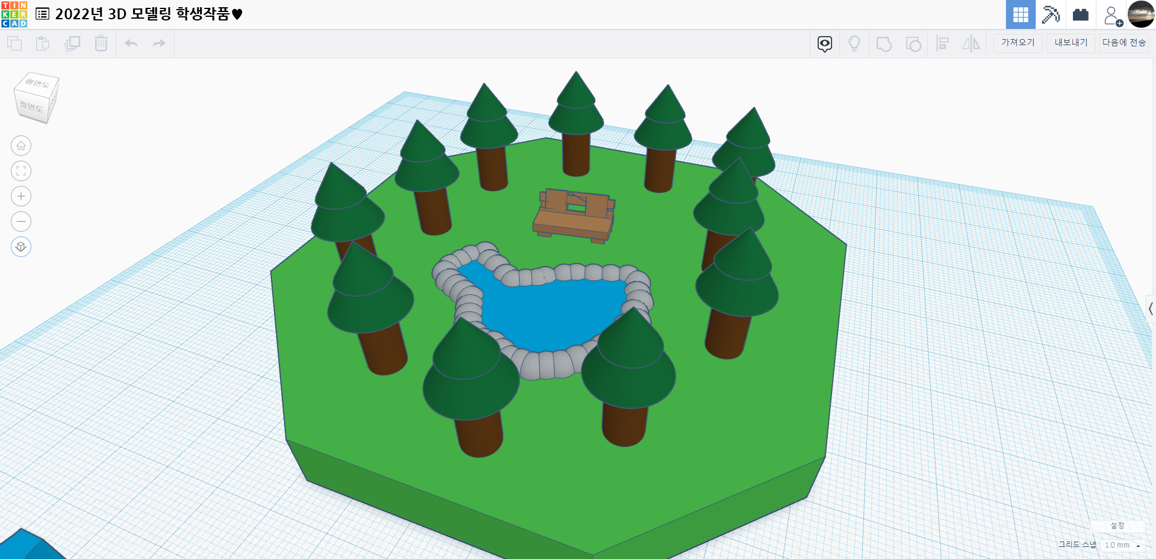The width and height of the screenshot is (1156, 559).
Task: Click the Align tool icon
Action: [x=943, y=43]
